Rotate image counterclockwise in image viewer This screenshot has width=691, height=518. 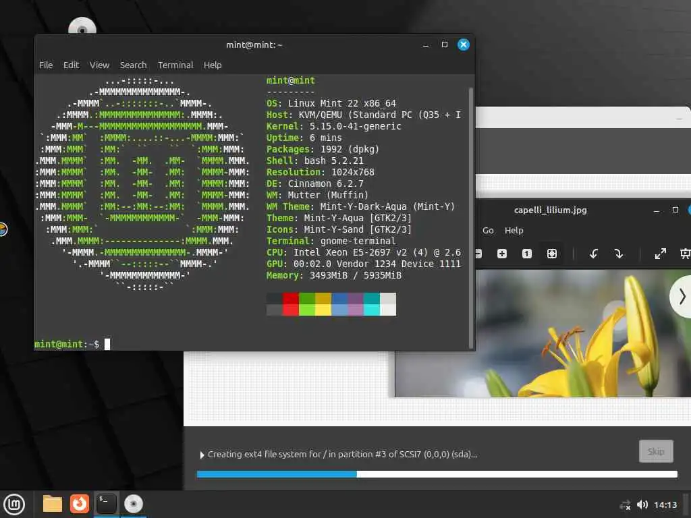594,254
